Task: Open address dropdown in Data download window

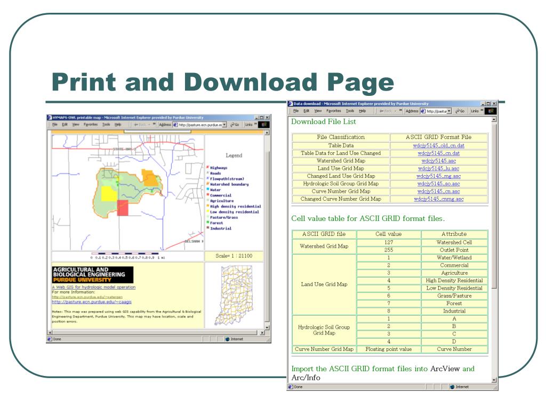Action: click(x=449, y=111)
